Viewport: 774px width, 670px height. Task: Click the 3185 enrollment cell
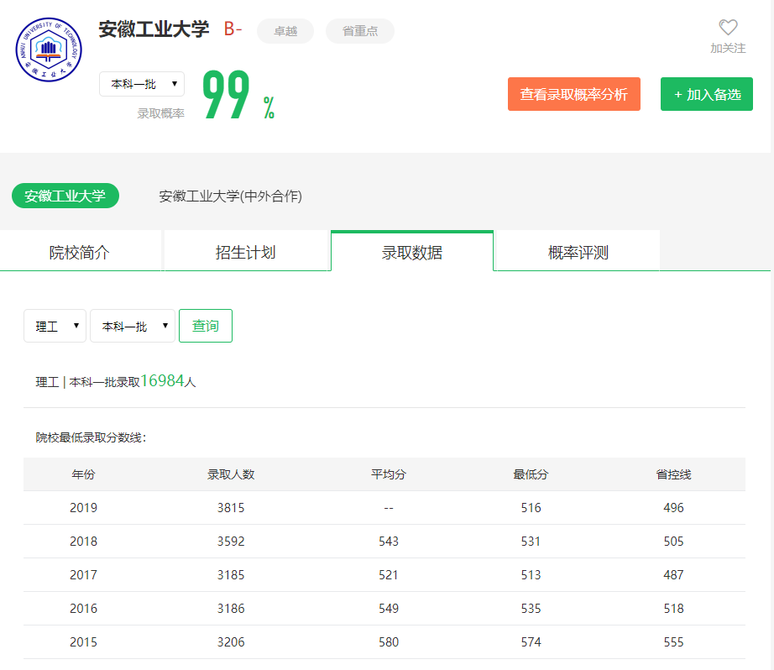[231, 575]
